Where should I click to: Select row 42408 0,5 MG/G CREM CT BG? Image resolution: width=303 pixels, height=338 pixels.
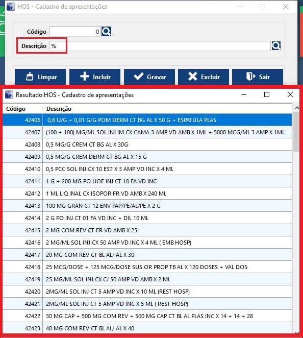pyautogui.click(x=147, y=144)
